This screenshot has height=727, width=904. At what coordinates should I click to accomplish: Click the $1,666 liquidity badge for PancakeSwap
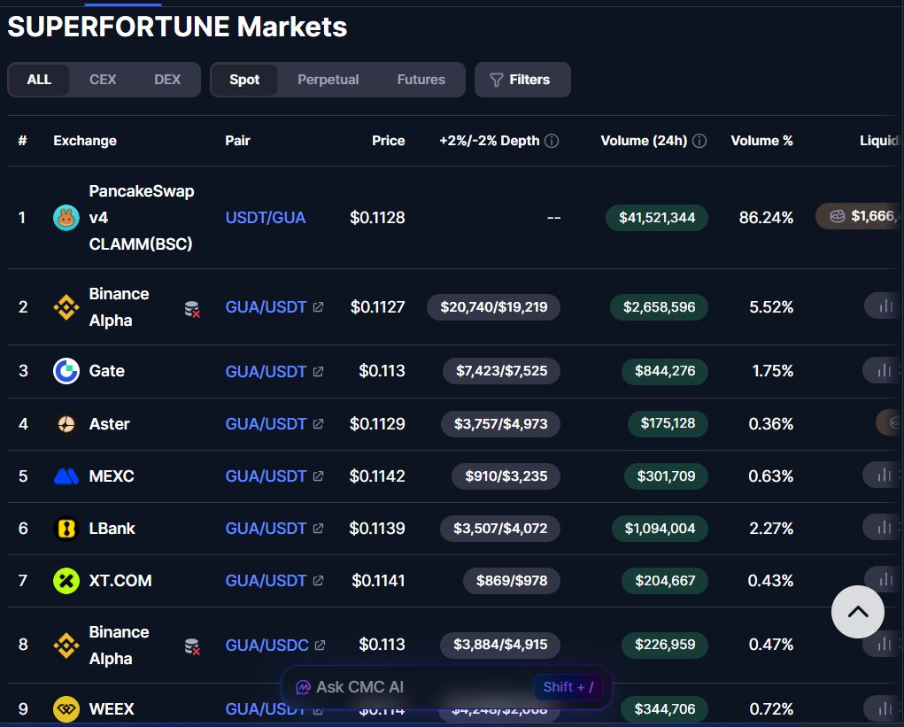point(860,216)
